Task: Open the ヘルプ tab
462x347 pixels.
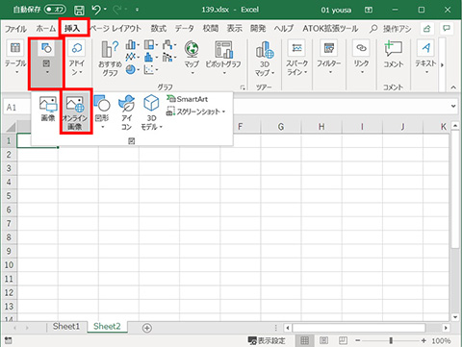Action: (284, 29)
